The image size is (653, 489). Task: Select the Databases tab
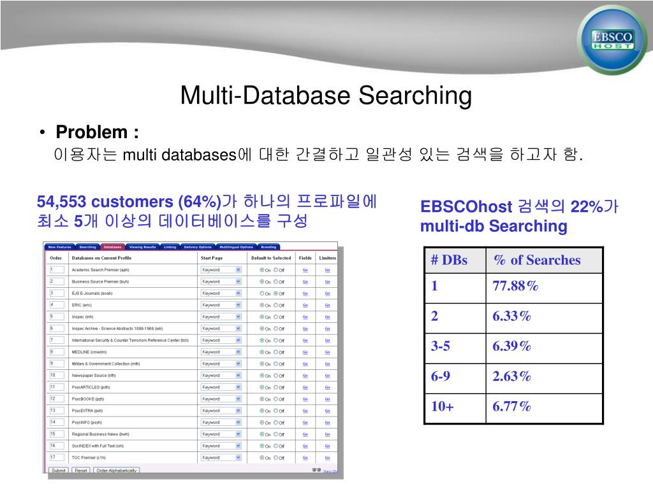pos(112,247)
